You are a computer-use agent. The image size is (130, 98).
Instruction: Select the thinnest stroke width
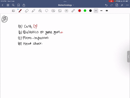[96, 11]
